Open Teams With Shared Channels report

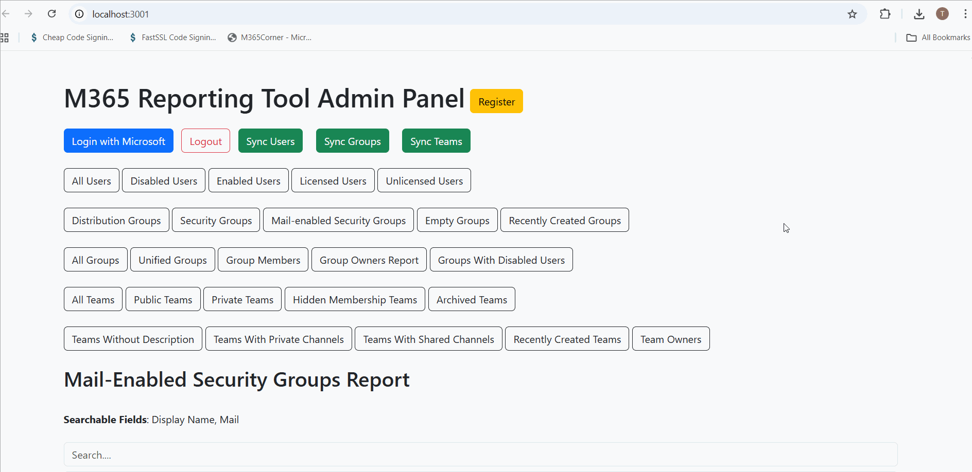(428, 339)
